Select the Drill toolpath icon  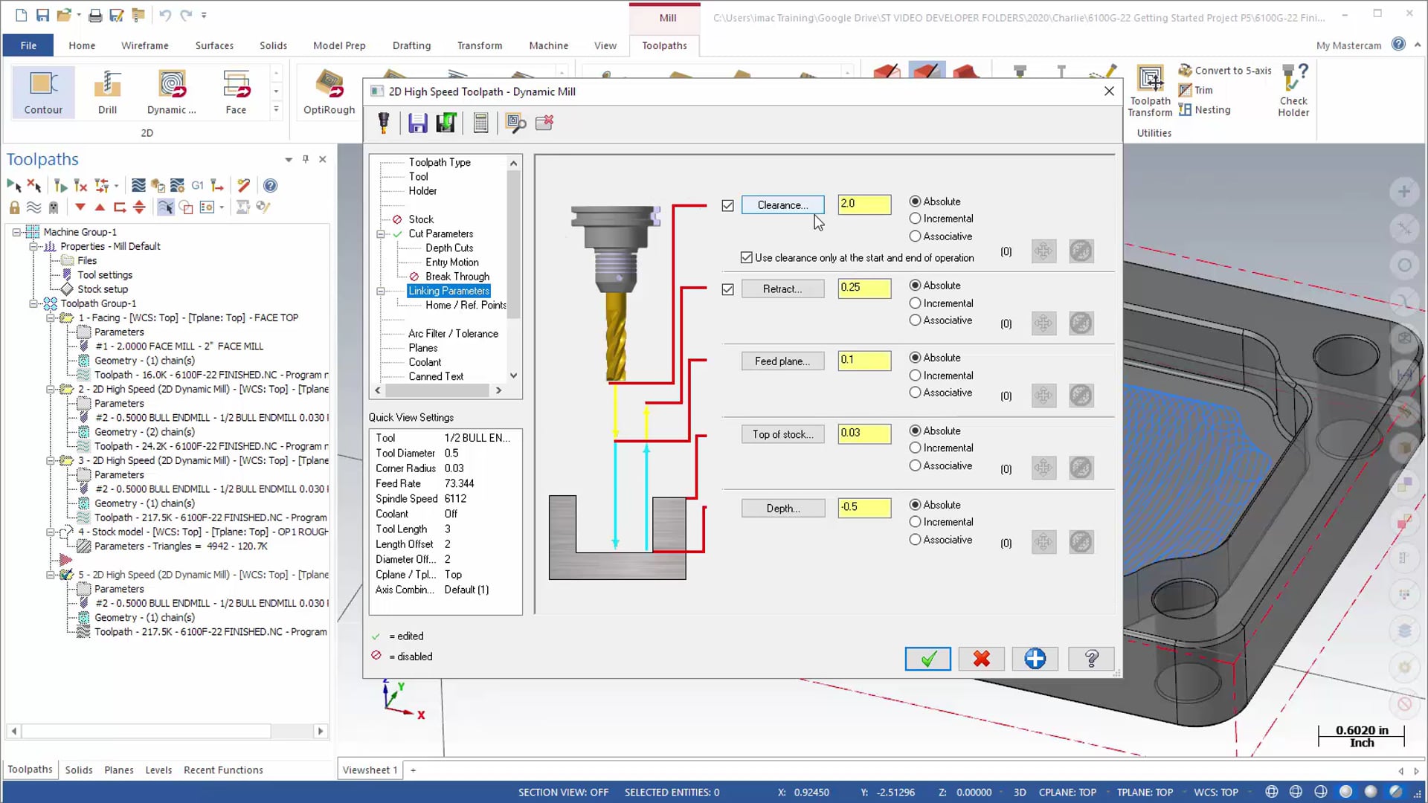click(107, 92)
